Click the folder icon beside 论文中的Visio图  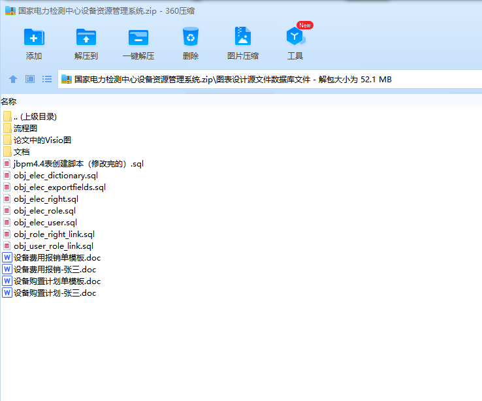(7, 140)
